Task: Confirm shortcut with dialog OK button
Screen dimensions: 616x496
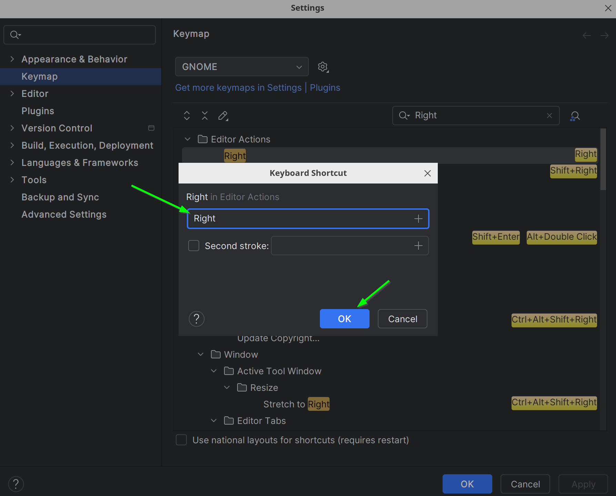Action: (344, 319)
